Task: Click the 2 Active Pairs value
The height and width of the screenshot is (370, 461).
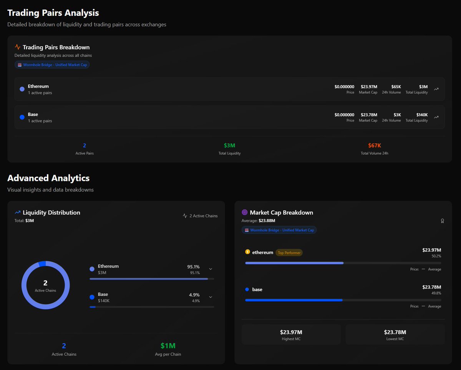Action: point(85,145)
